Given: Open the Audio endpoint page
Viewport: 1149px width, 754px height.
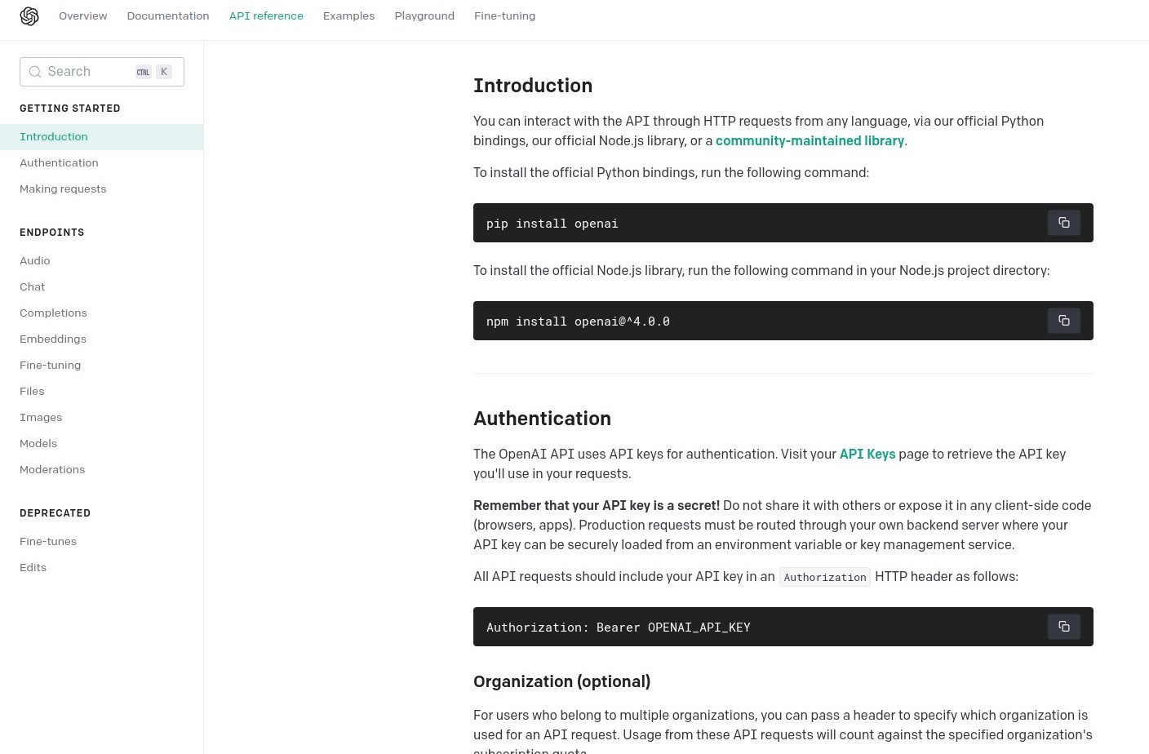Looking at the screenshot, I should [x=35, y=261].
